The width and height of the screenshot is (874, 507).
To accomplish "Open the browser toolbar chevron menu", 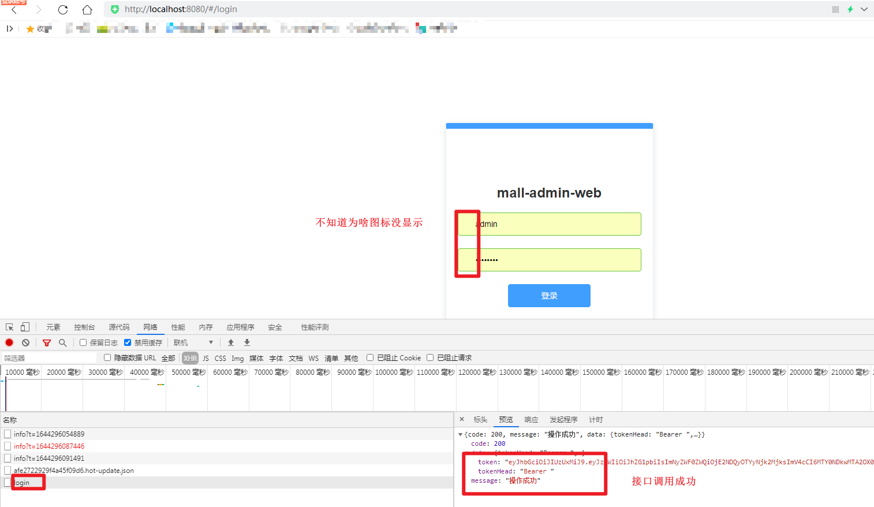I will tap(864, 9).
